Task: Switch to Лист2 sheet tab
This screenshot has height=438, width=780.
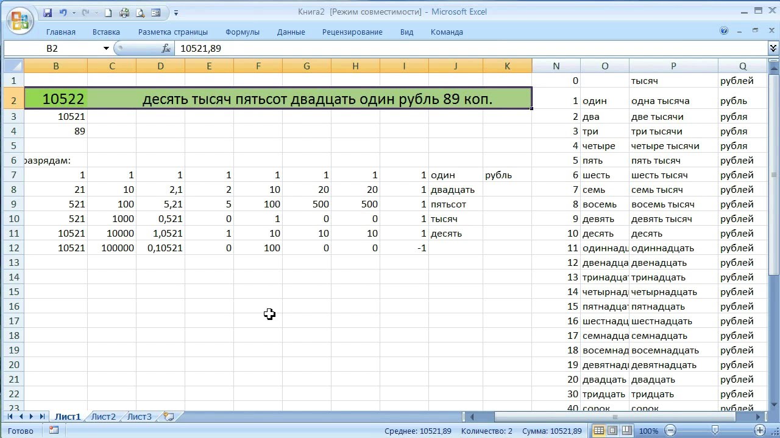Action: pyautogui.click(x=103, y=417)
